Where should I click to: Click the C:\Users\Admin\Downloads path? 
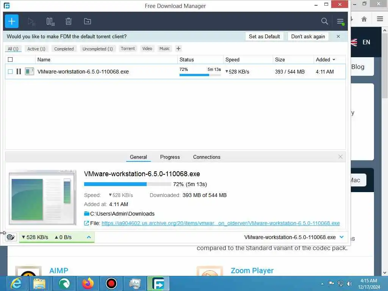pyautogui.click(x=122, y=214)
